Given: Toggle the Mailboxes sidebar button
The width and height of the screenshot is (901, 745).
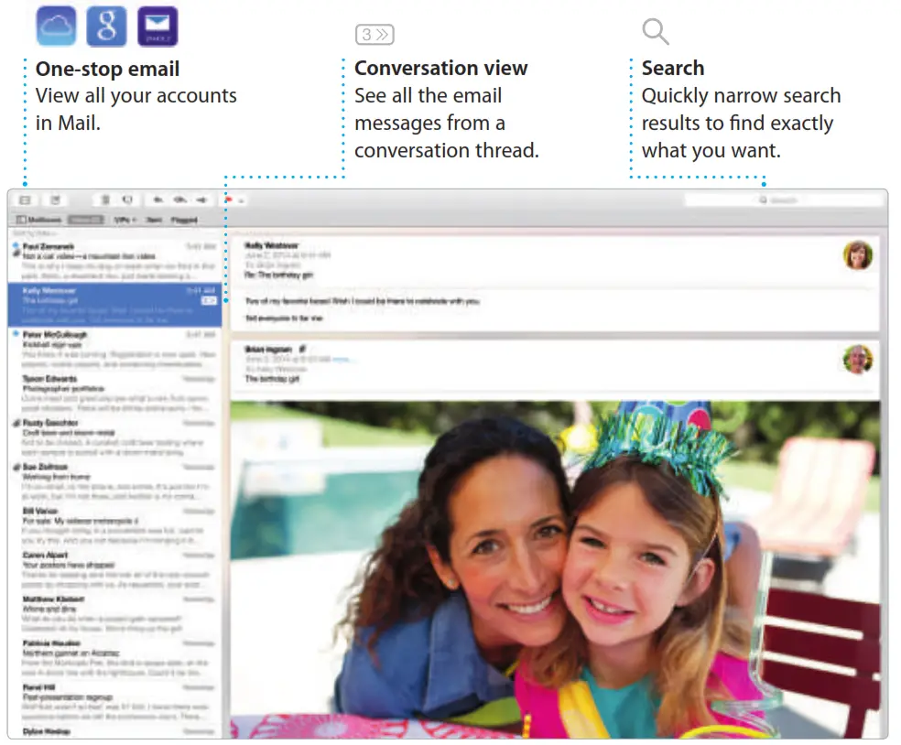Looking at the screenshot, I should coord(39,220).
